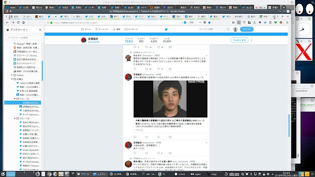This screenshot has width=315, height=177.
Task: Click the Pocket save icon in address bar
Action: tap(205, 23)
